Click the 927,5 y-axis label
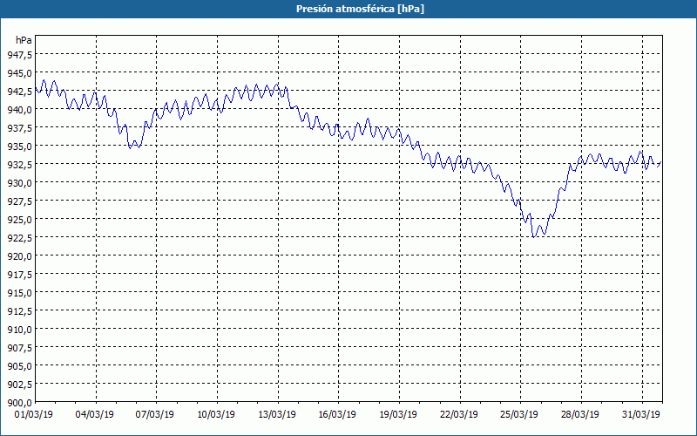The width and height of the screenshot is (697, 436). (x=19, y=201)
